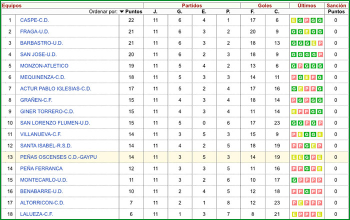This screenshot has height=220, width=350.
Task: Click the yellow E badge in the CASPE-C.D. row
Action: click(x=294, y=20)
